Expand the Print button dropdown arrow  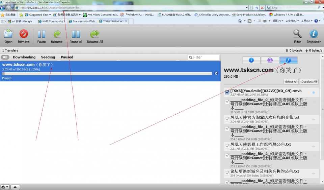269,21
